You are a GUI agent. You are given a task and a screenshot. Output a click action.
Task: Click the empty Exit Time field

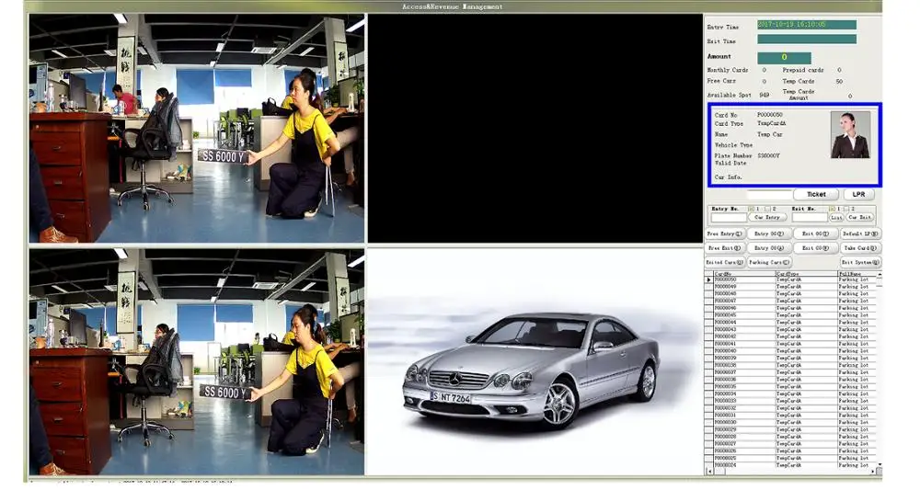click(x=807, y=40)
